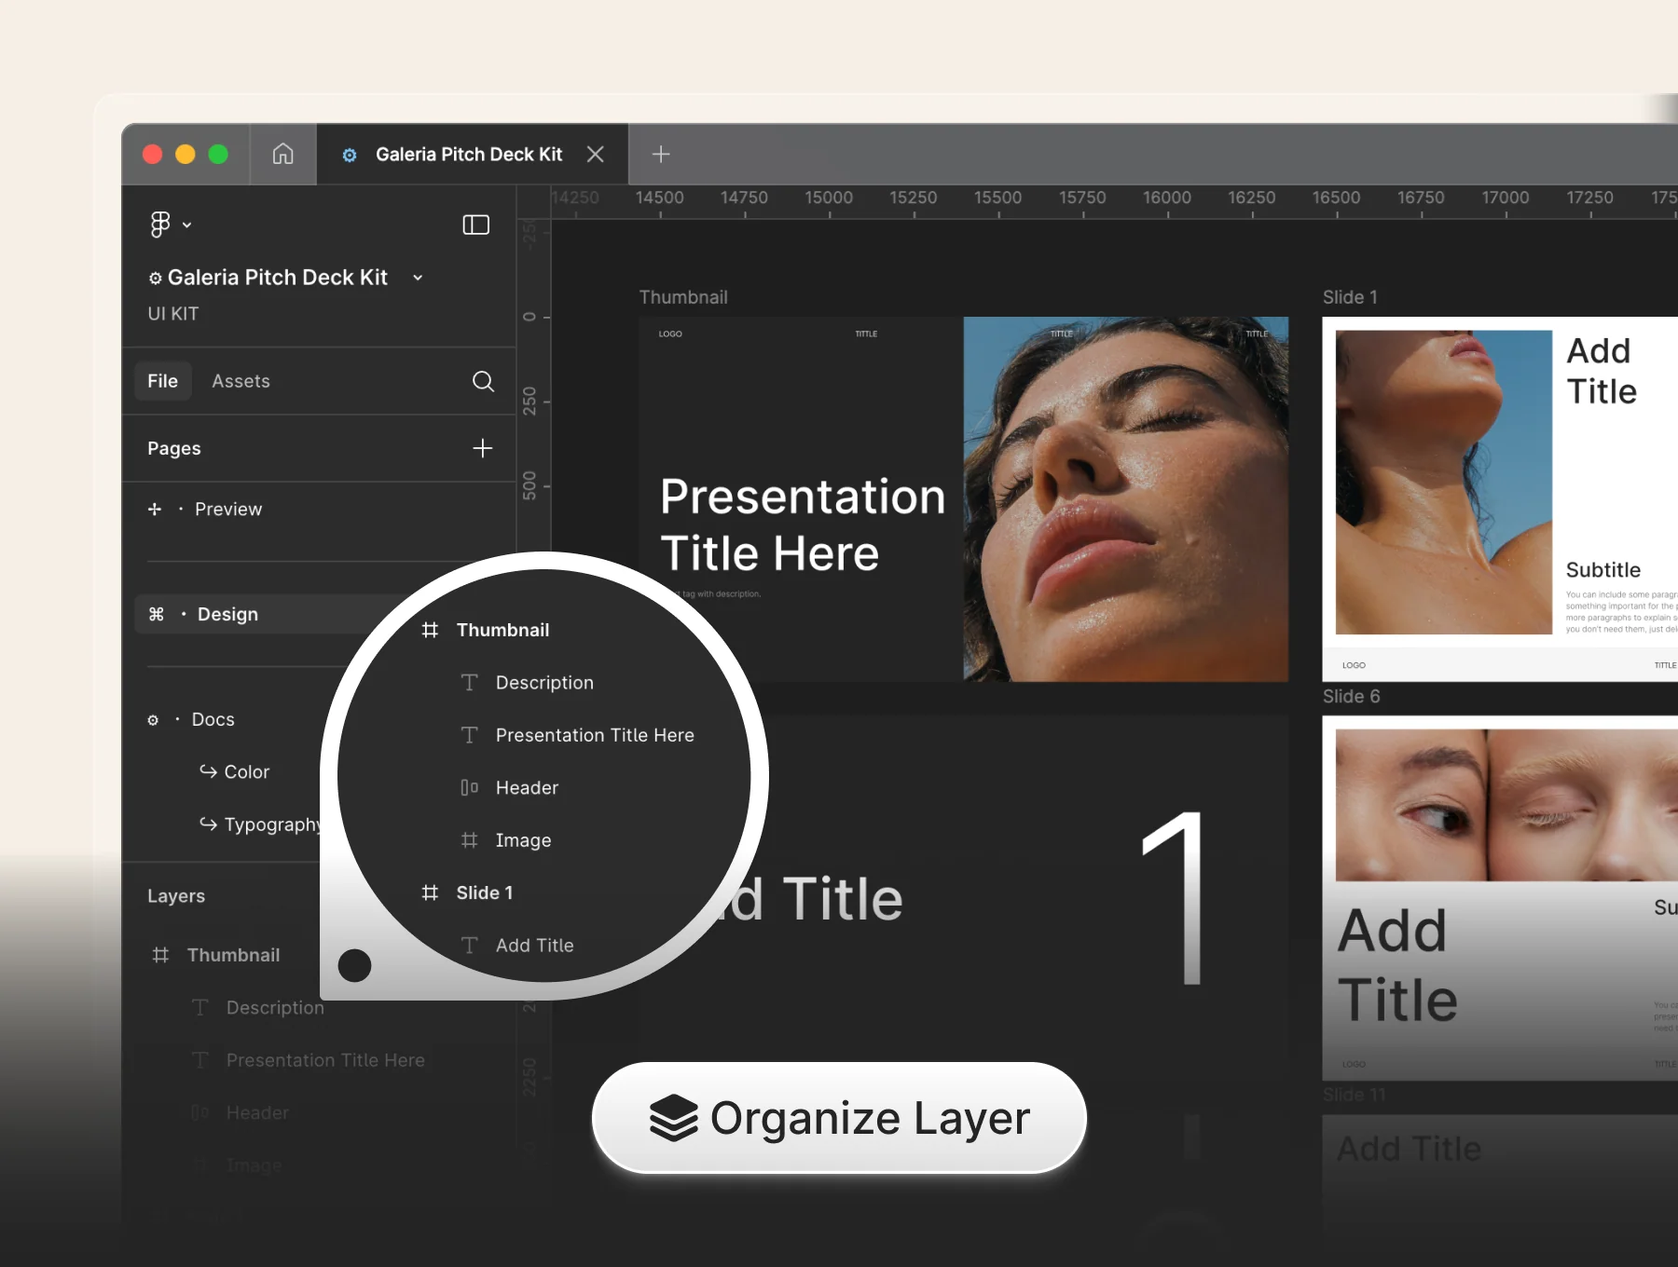Click the Layers section header
Screen dimensions: 1678x1267
coord(176,896)
